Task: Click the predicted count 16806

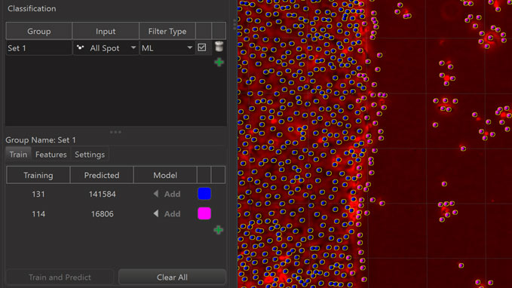Action: click(x=103, y=214)
